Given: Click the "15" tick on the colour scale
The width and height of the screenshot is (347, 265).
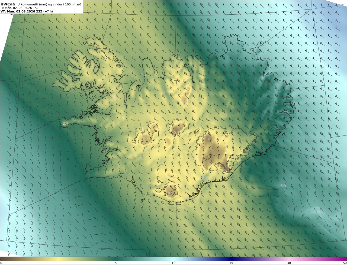Looking at the screenshot, I should pos(231,263).
